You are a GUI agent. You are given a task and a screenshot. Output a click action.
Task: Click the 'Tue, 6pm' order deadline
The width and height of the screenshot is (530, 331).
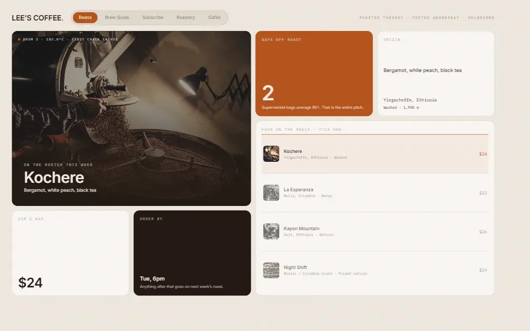[152, 278]
